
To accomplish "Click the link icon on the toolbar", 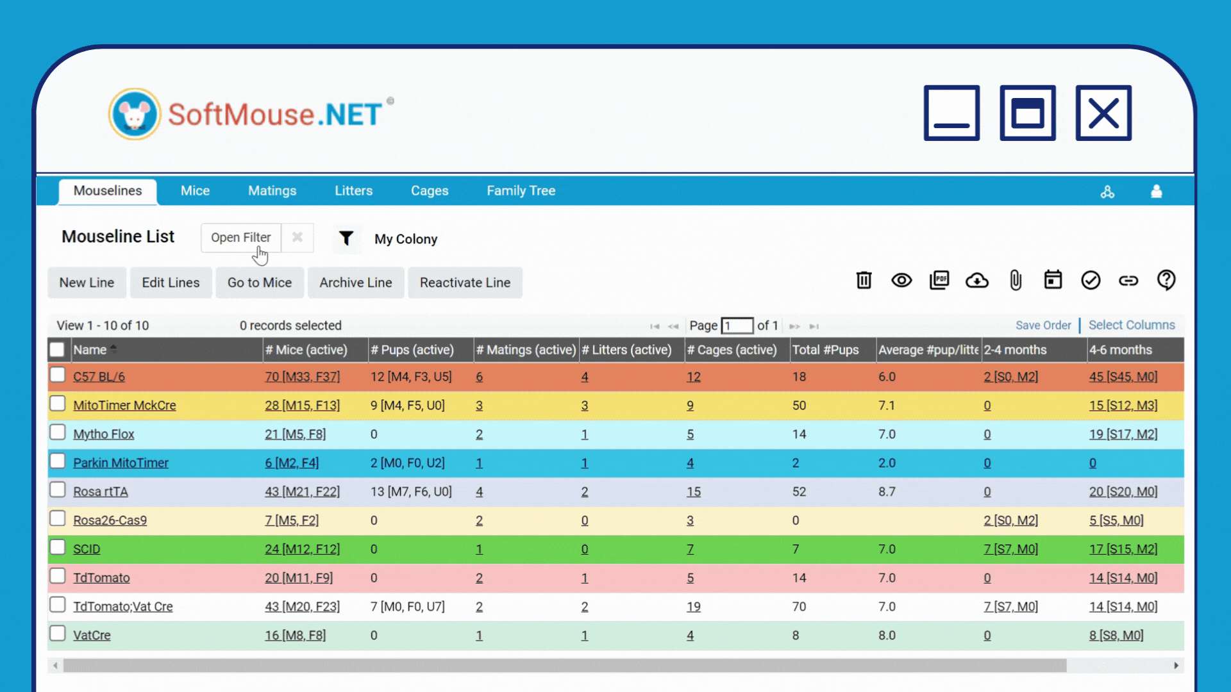I will [x=1128, y=280].
